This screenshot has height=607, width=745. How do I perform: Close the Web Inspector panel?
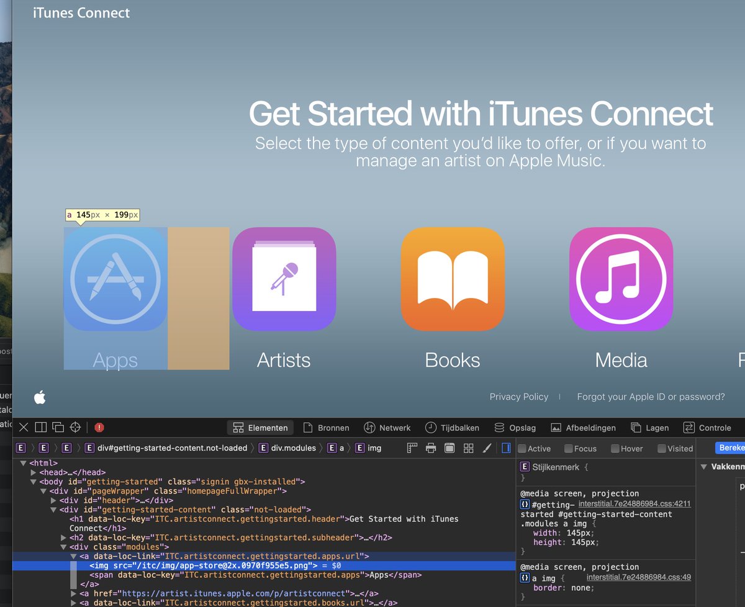pyautogui.click(x=24, y=427)
